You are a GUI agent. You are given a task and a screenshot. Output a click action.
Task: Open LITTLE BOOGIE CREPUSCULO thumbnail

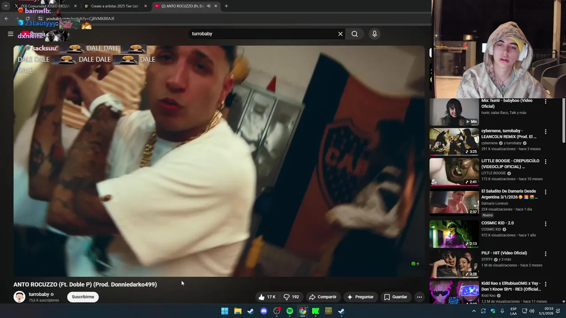point(454,172)
